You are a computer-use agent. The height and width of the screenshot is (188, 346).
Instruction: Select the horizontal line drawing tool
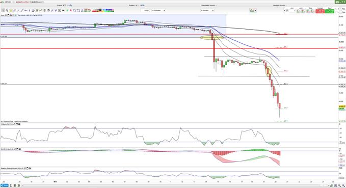[x=26, y=10]
